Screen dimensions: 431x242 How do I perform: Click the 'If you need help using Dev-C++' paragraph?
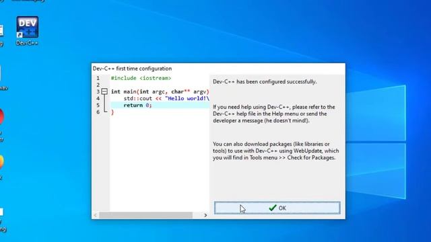coord(274,114)
